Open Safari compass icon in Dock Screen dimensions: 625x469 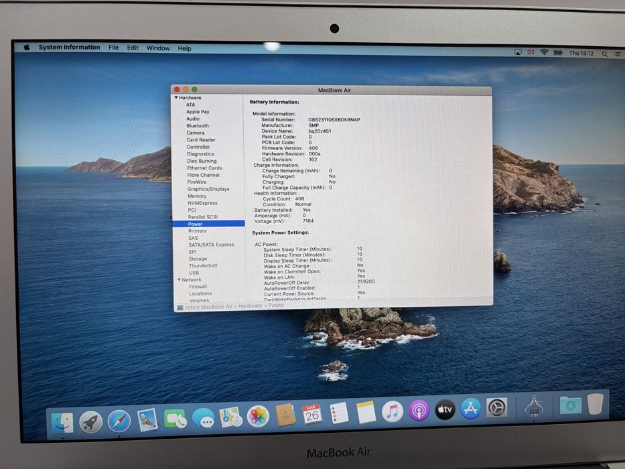coord(119,421)
